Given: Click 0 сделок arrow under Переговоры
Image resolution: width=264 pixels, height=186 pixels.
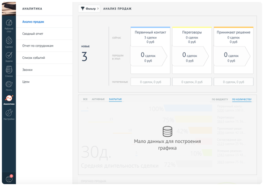Looking at the screenshot, I should point(190,56).
